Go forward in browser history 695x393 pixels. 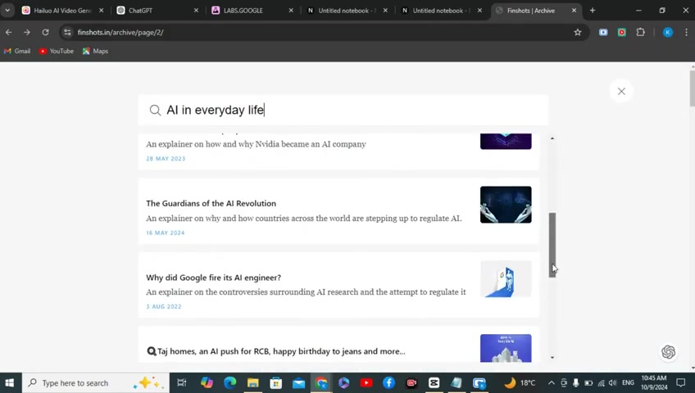click(x=27, y=32)
